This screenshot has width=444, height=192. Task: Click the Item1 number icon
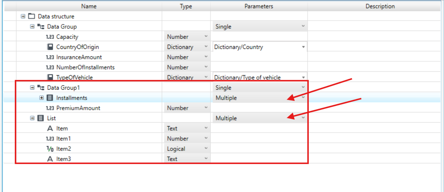[50, 138]
